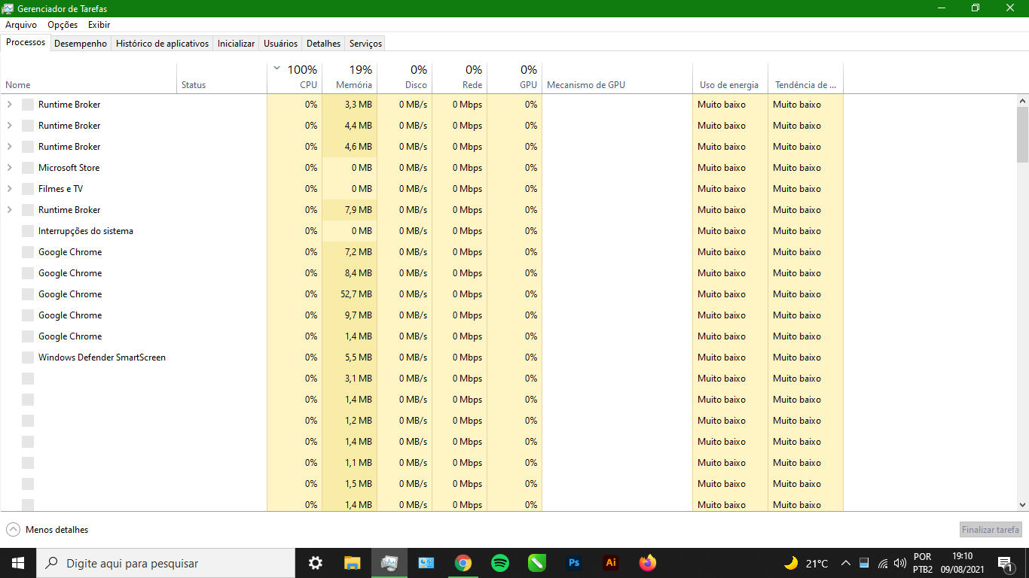Expand Runtime Broker row using 4,6 MB
The image size is (1029, 578).
10,147
